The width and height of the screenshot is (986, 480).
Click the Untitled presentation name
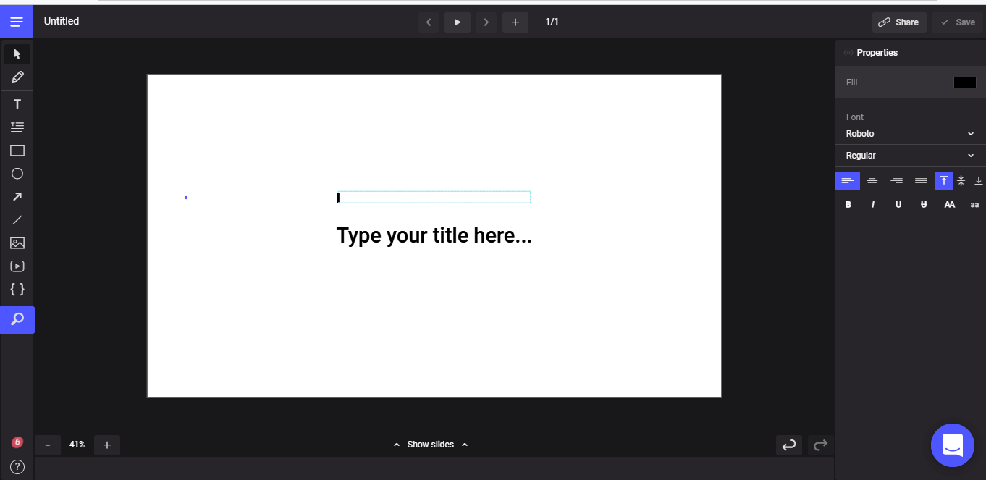pyautogui.click(x=62, y=21)
